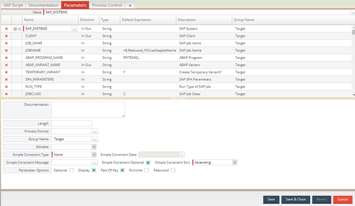Click the Process Format input field
The width and height of the screenshot is (355, 206).
tap(72, 131)
